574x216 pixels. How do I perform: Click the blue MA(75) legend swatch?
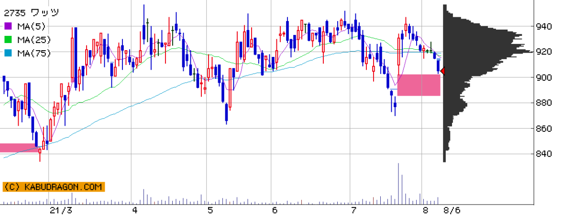[8, 54]
